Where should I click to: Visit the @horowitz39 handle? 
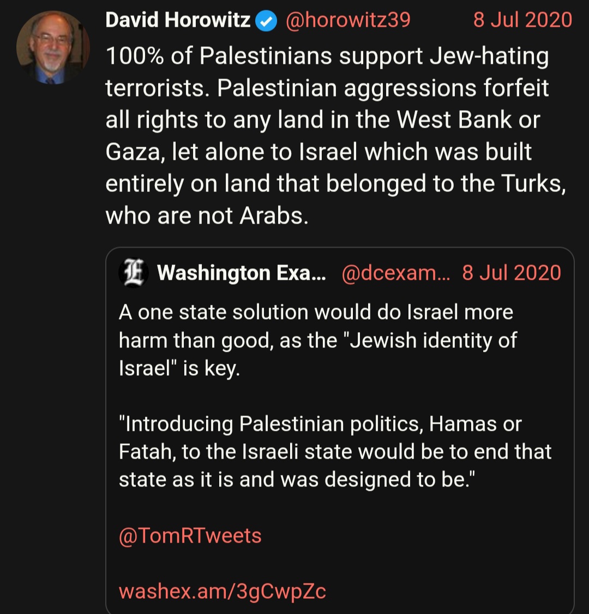tap(347, 21)
